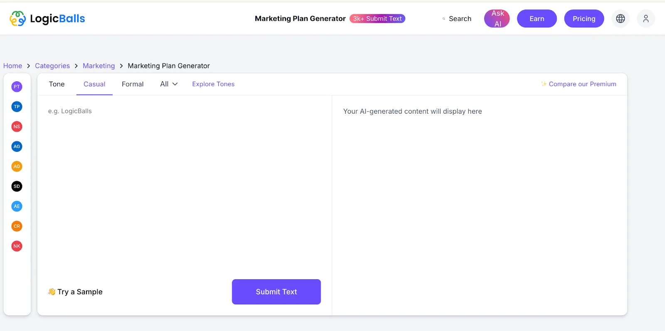Open the Pricing button

[584, 19]
